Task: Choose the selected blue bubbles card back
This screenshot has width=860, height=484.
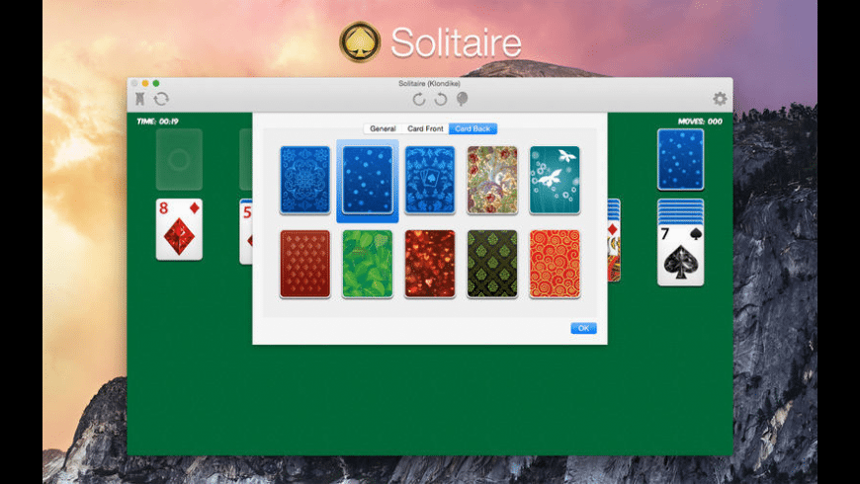Action: click(368, 180)
